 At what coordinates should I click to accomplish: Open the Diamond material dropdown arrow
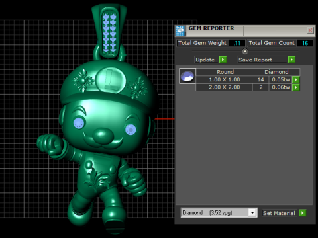coord(252,213)
